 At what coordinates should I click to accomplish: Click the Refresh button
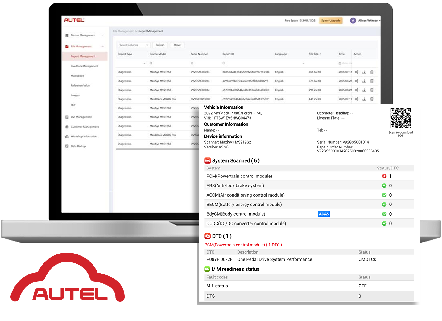pos(160,45)
